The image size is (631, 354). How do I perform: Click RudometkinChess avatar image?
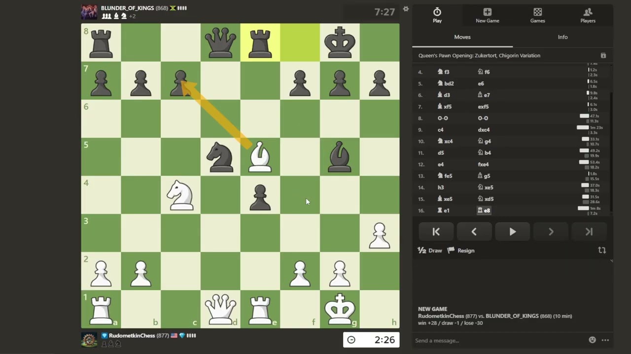(x=89, y=340)
